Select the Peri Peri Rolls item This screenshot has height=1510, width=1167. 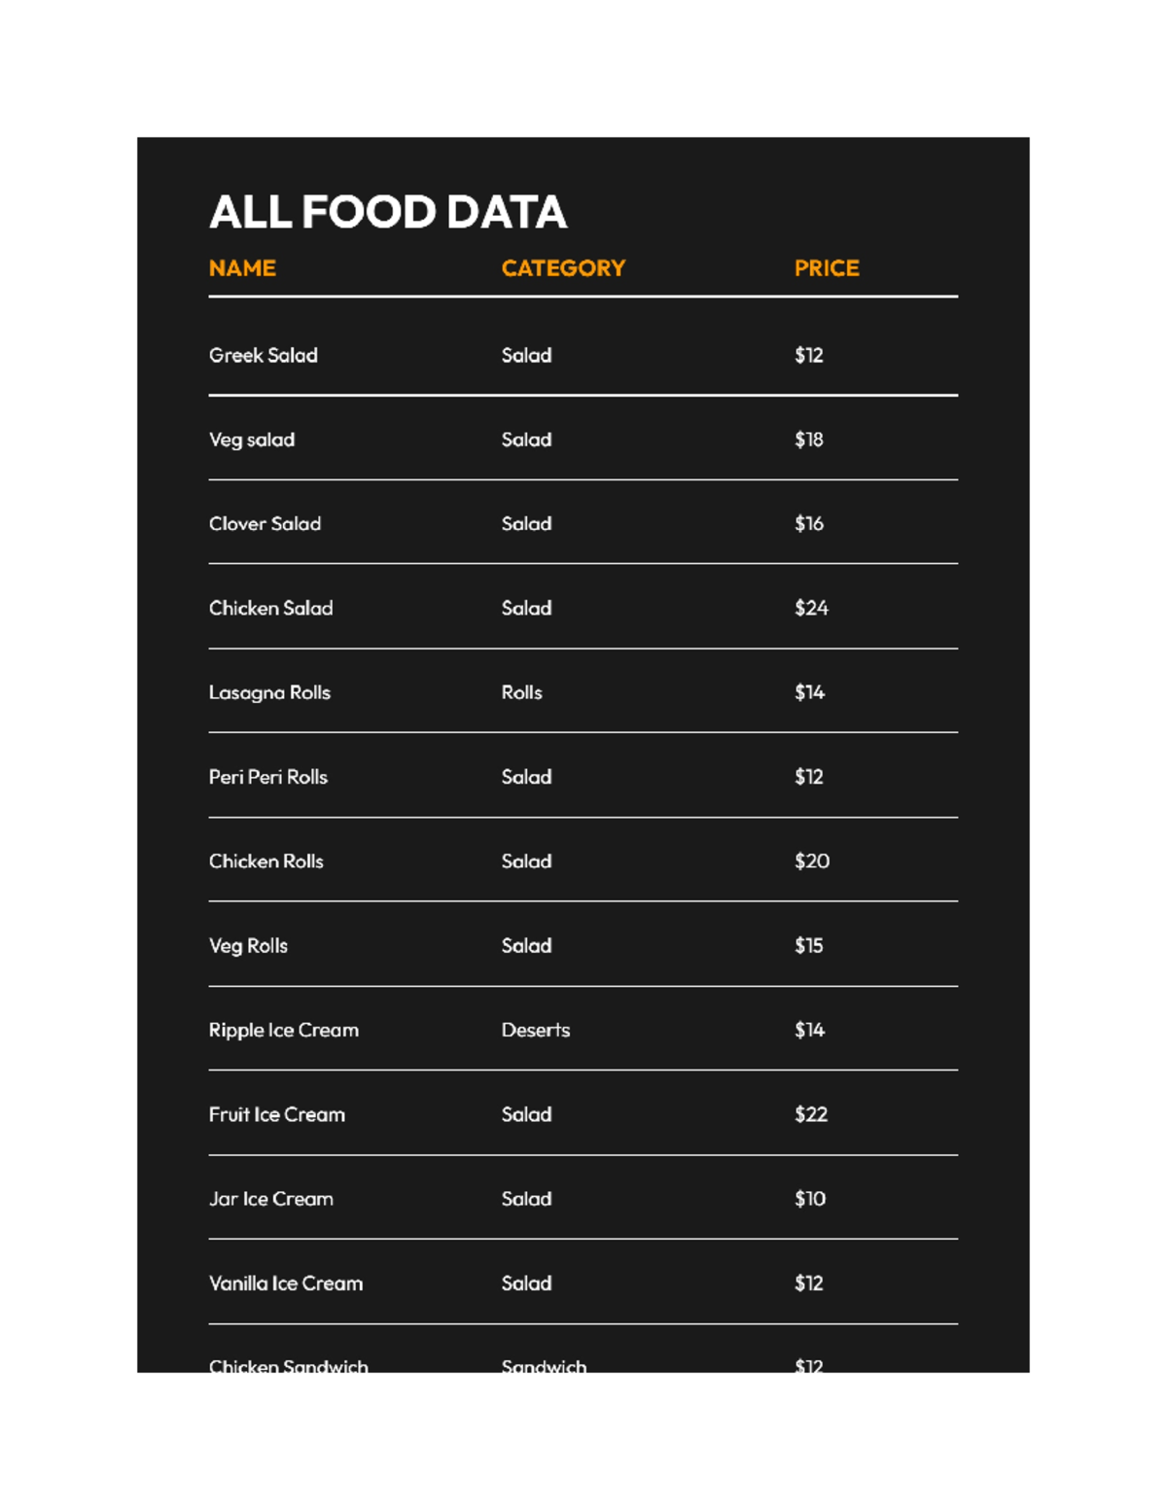click(268, 777)
